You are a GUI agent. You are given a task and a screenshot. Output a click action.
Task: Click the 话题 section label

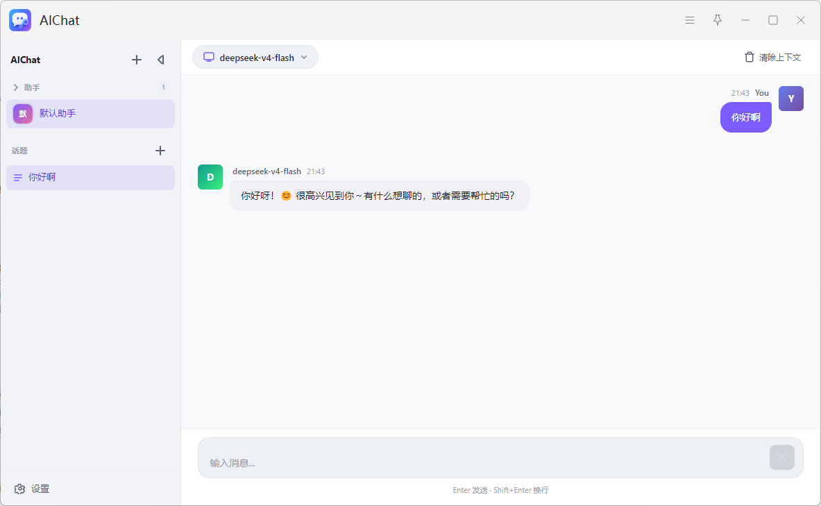[x=20, y=151]
